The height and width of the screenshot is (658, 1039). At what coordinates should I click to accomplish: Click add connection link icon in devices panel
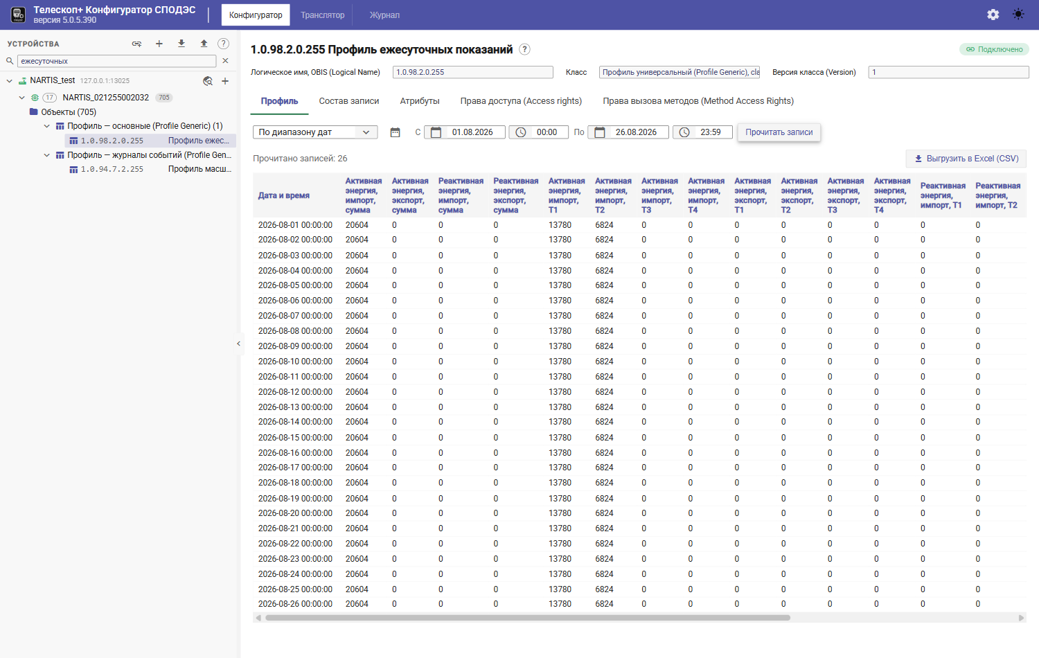point(137,44)
